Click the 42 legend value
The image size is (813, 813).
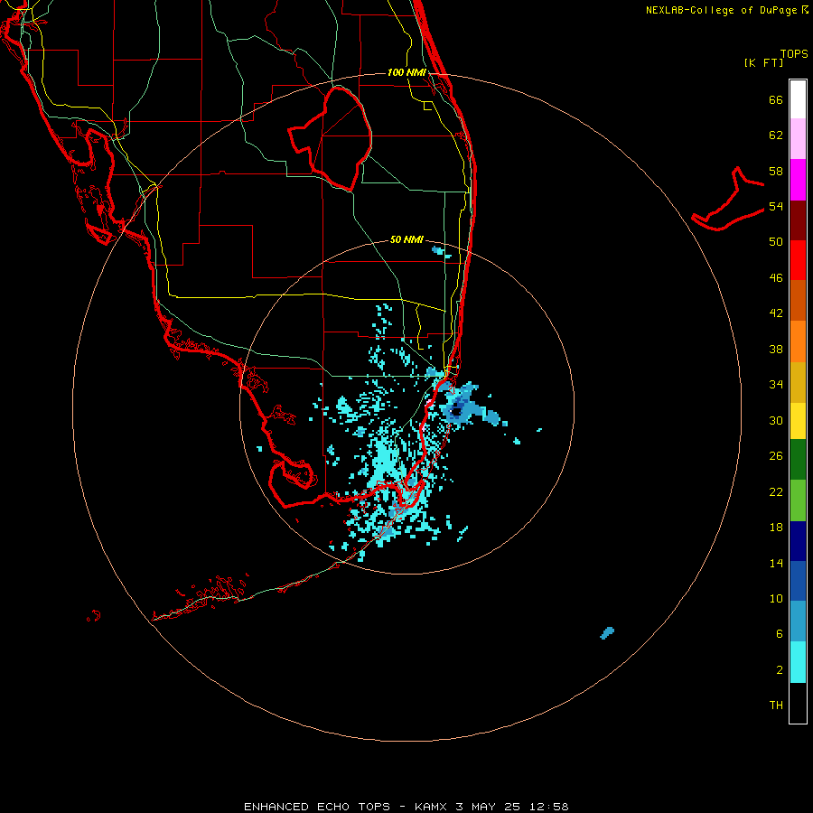pyautogui.click(x=776, y=313)
